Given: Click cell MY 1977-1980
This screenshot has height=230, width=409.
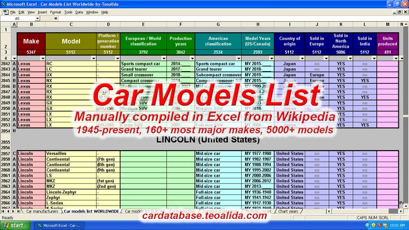Looking at the screenshot, I should point(258,153).
